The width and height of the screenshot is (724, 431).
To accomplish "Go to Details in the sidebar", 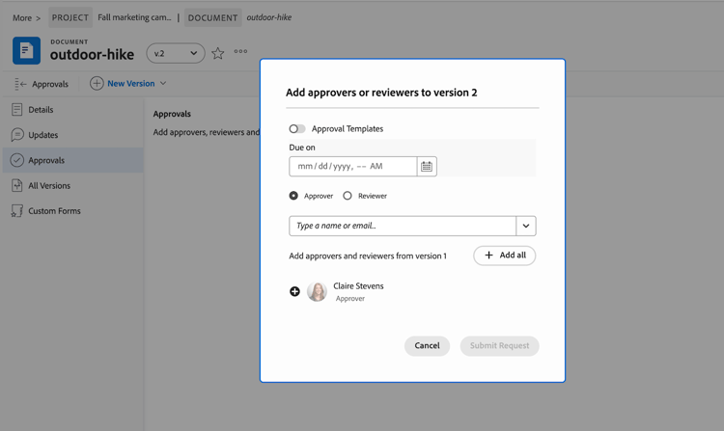I will click(x=41, y=110).
